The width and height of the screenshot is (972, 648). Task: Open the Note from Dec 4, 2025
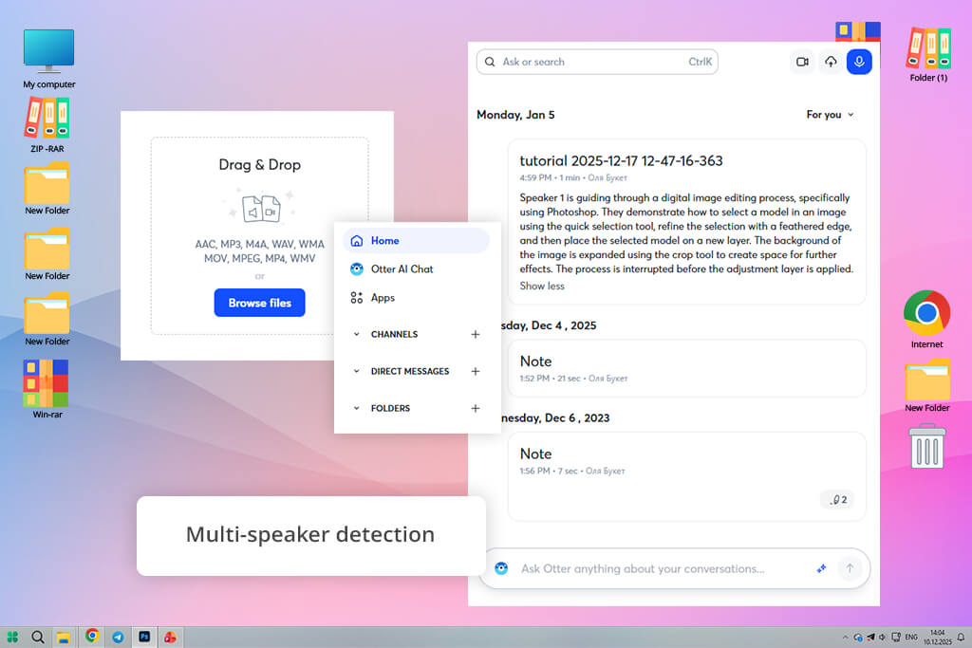pos(687,368)
